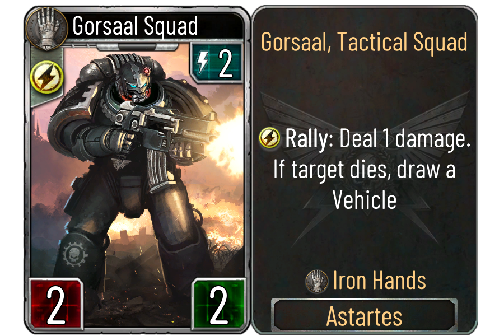Click the Iron Hands gauntlet emblem on card title
The height and width of the screenshot is (336, 504).
tap(47, 29)
